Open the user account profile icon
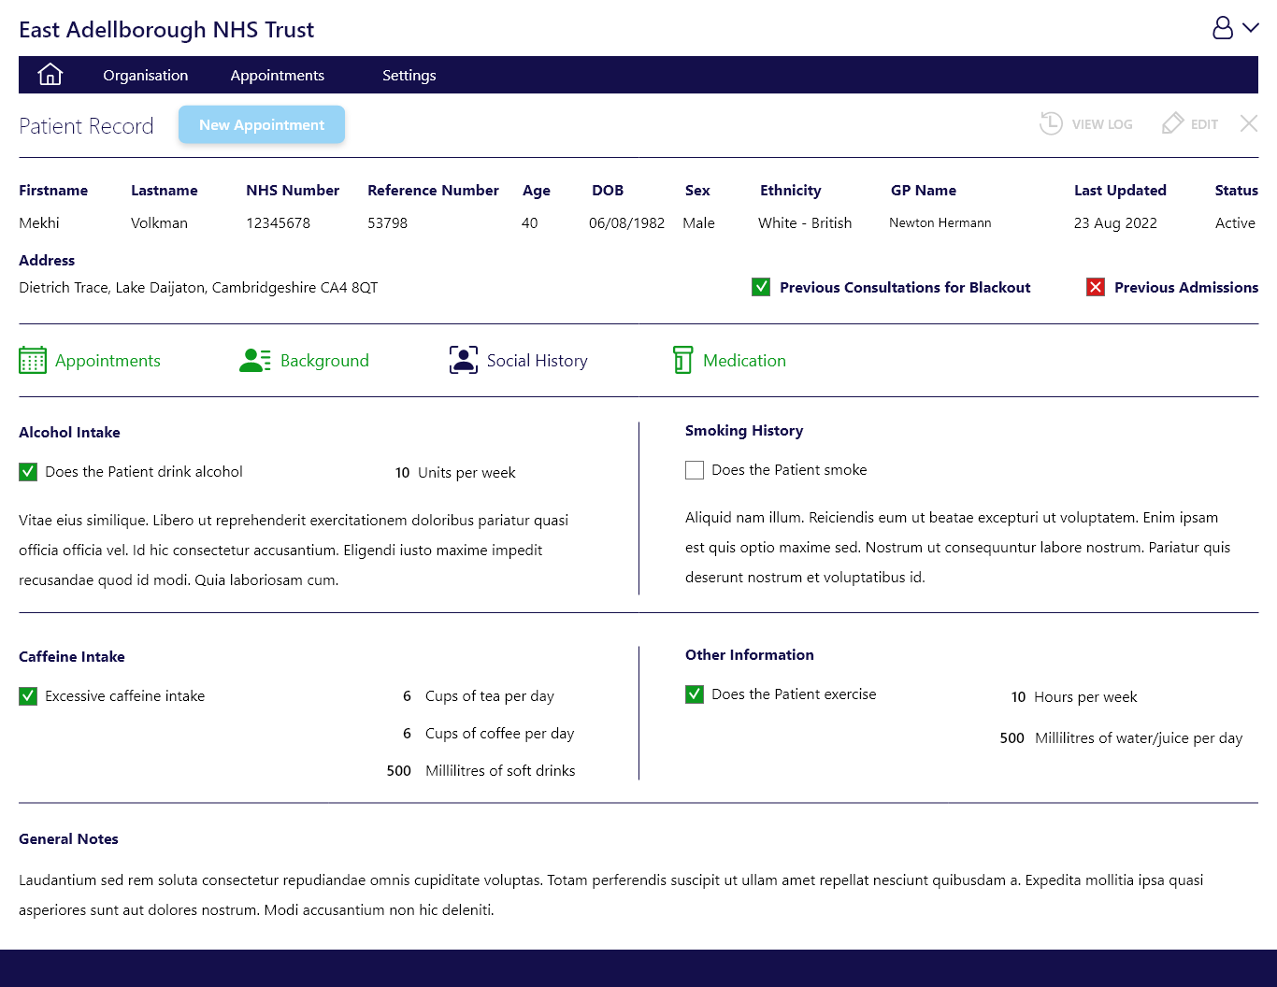1277x987 pixels. 1223,28
